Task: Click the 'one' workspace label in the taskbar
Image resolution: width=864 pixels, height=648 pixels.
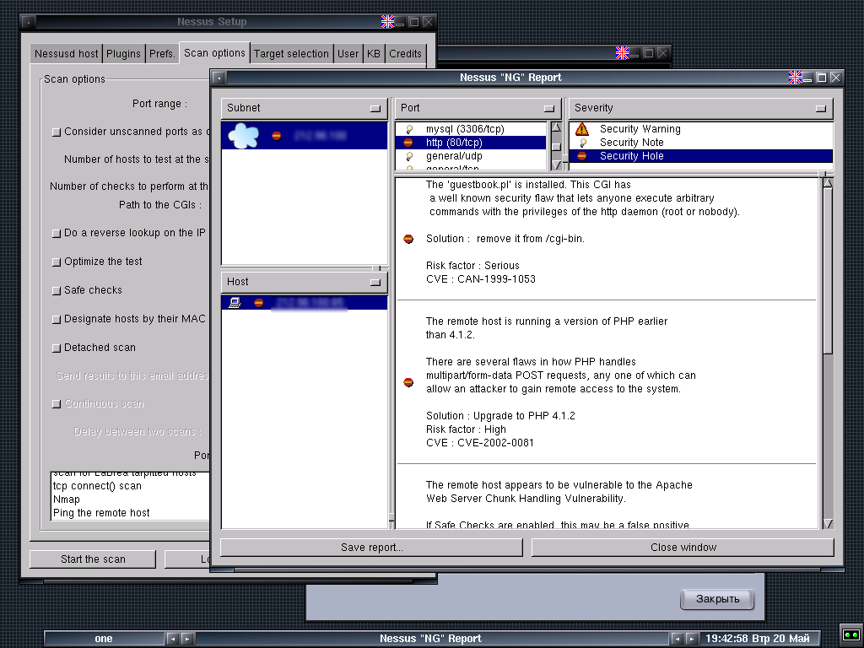Action: coord(104,639)
